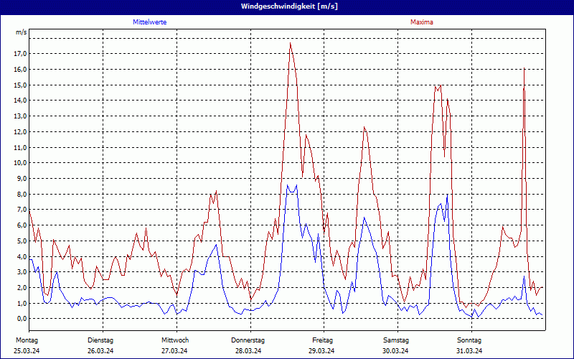Select the Freitag day label
The height and width of the screenshot is (359, 574).
tap(323, 340)
